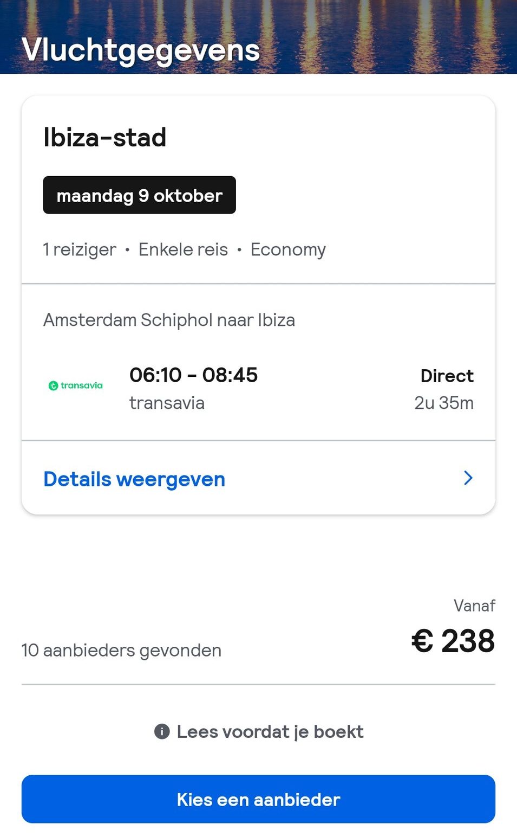Select the Enkele reis trip type

click(182, 249)
